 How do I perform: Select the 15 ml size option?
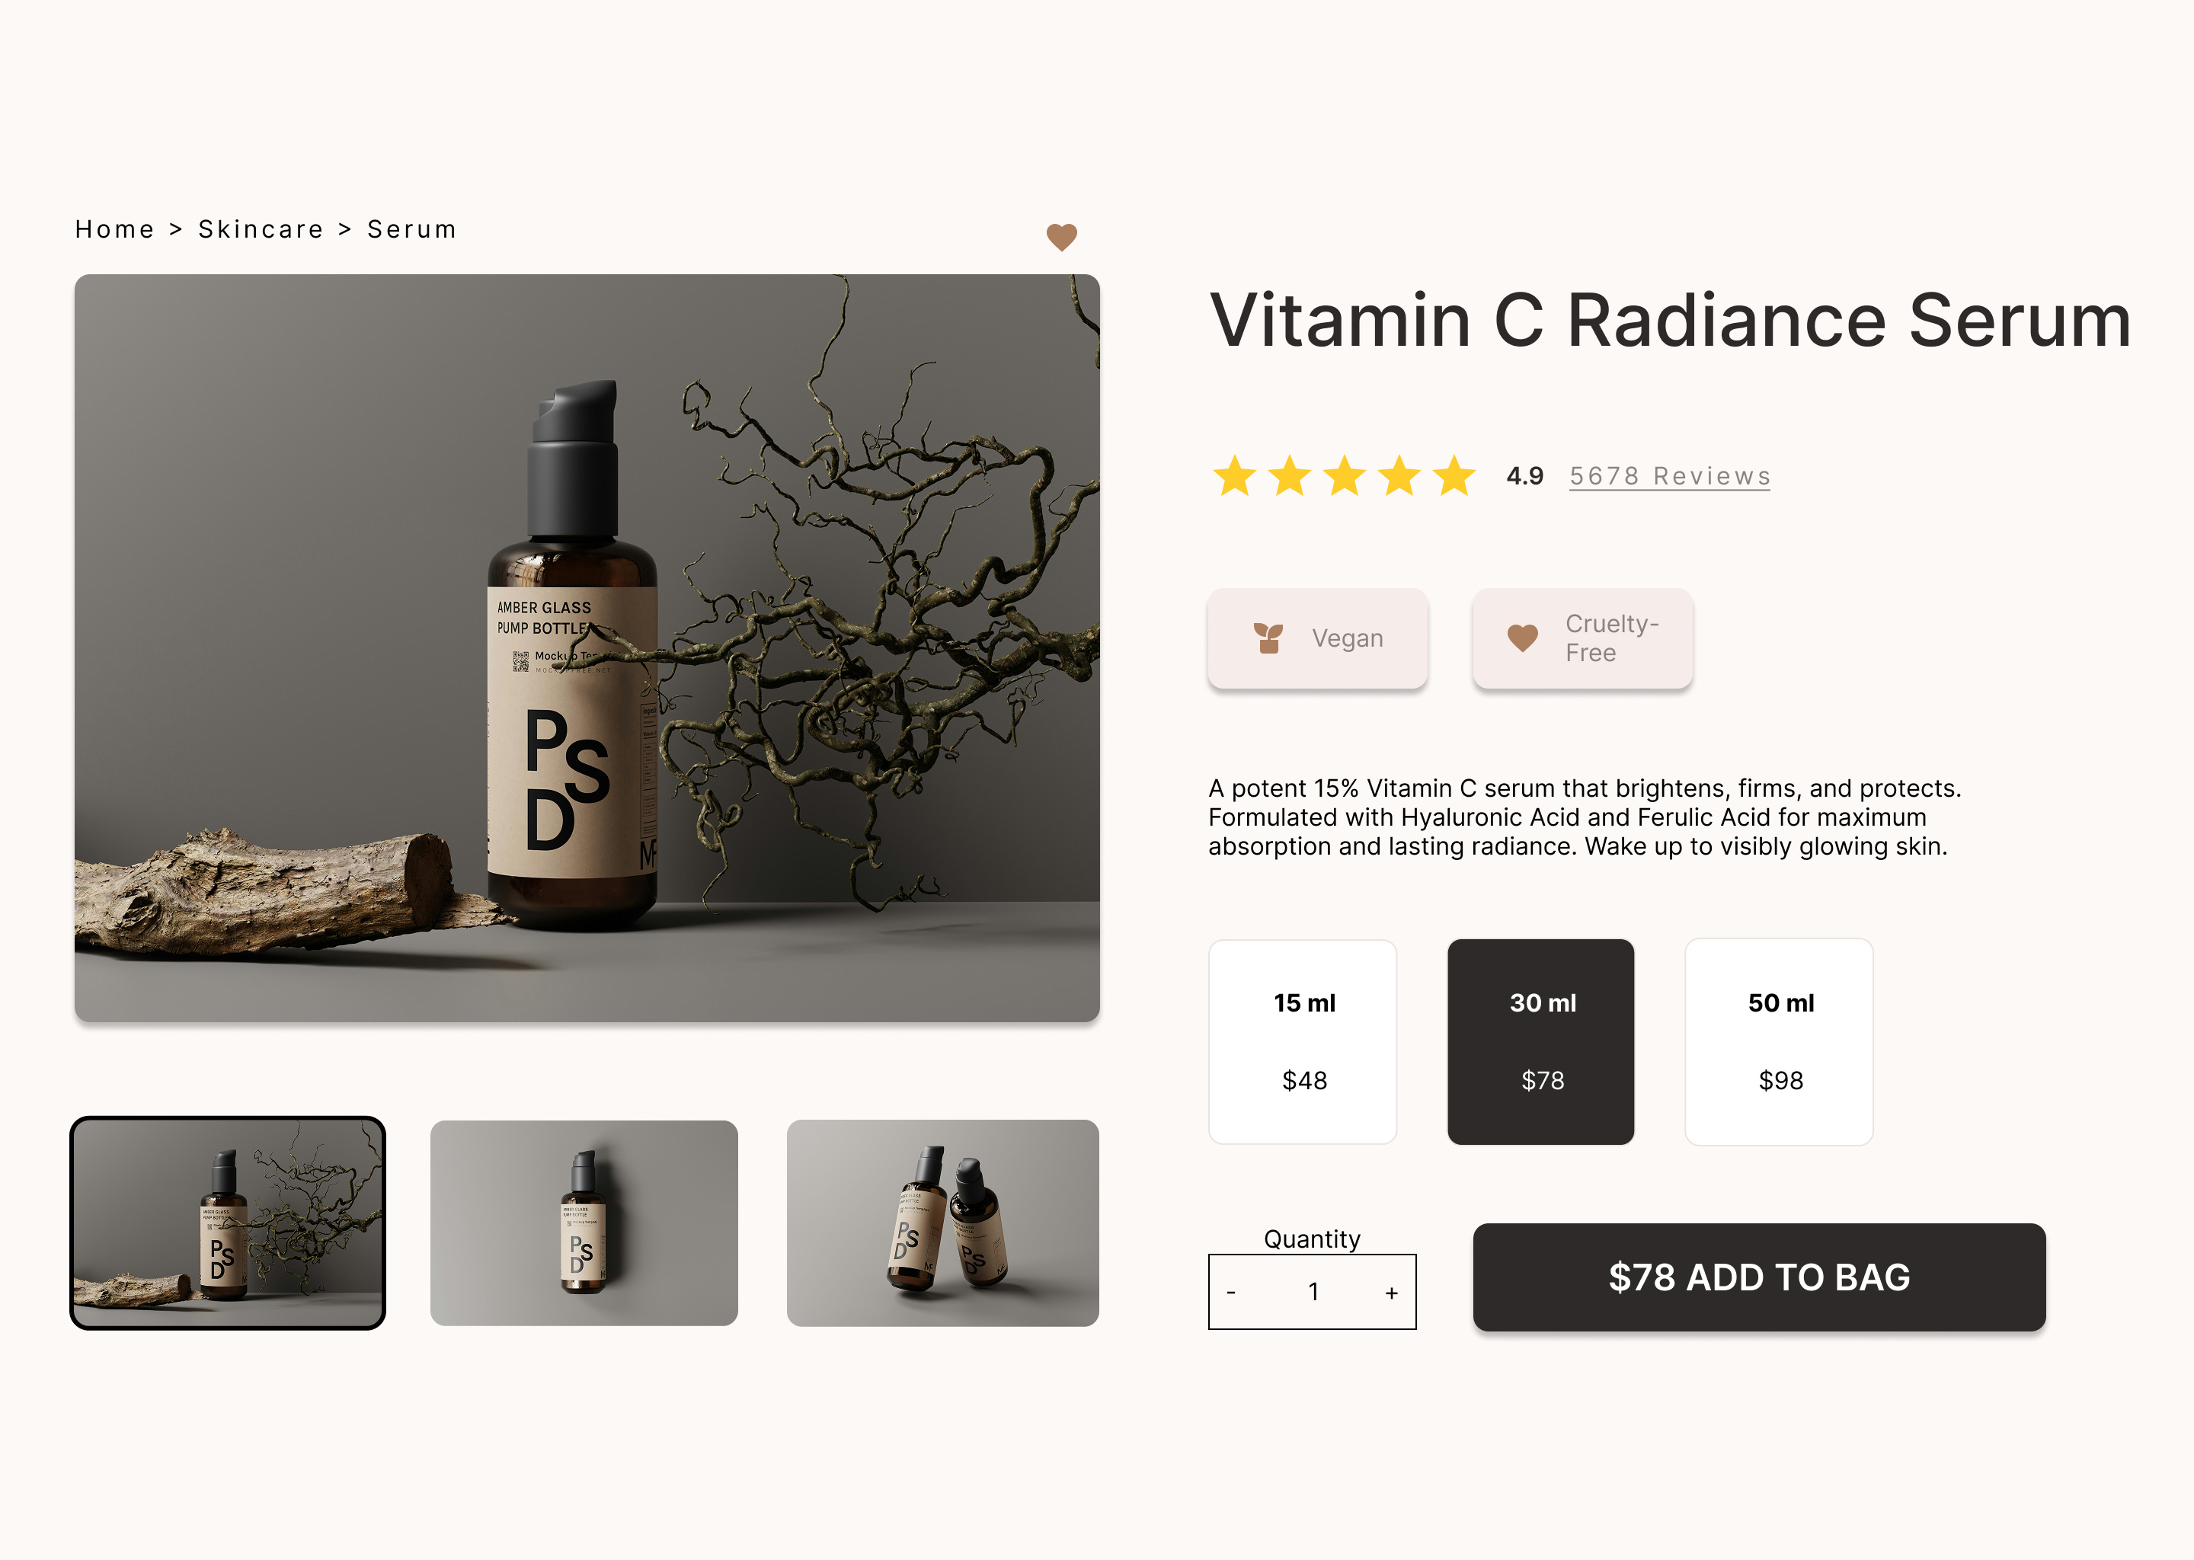[x=1303, y=1041]
